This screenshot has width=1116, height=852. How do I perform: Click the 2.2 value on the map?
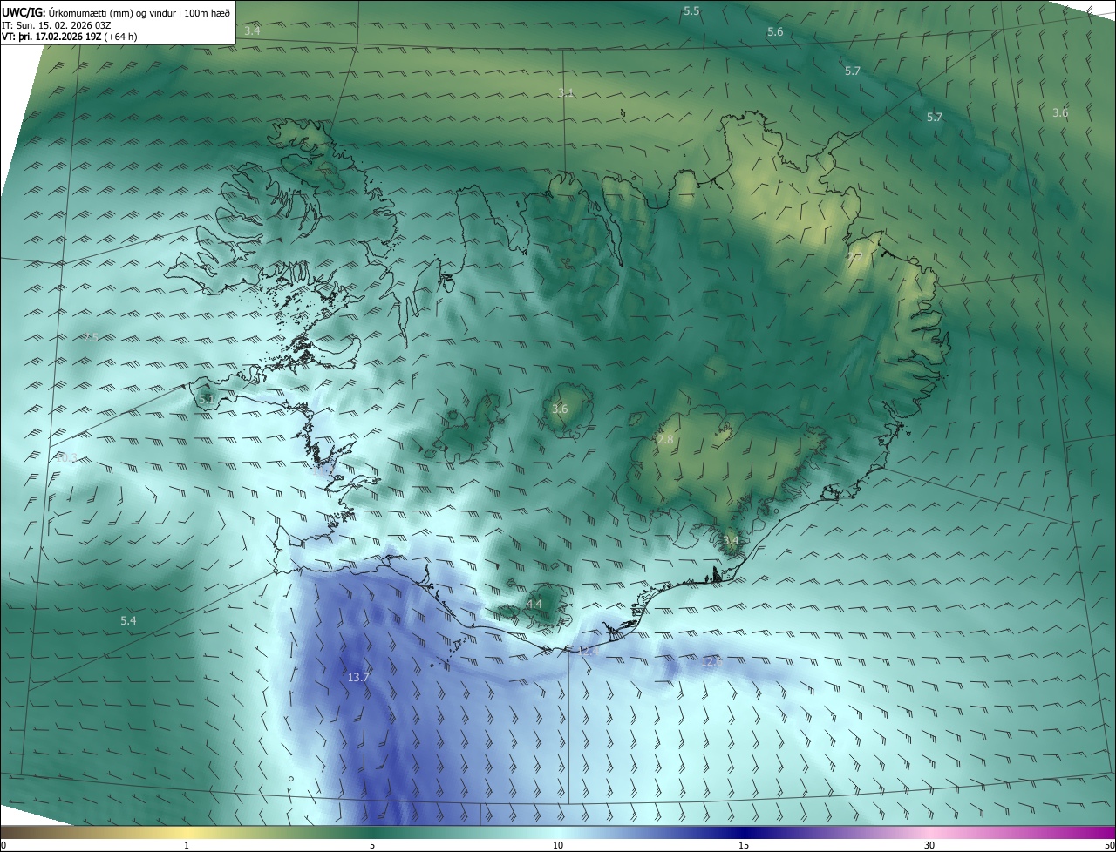(x=854, y=257)
